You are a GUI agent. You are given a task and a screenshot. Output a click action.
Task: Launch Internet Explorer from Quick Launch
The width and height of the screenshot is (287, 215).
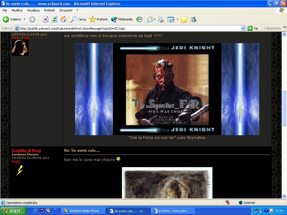[x=36, y=211]
